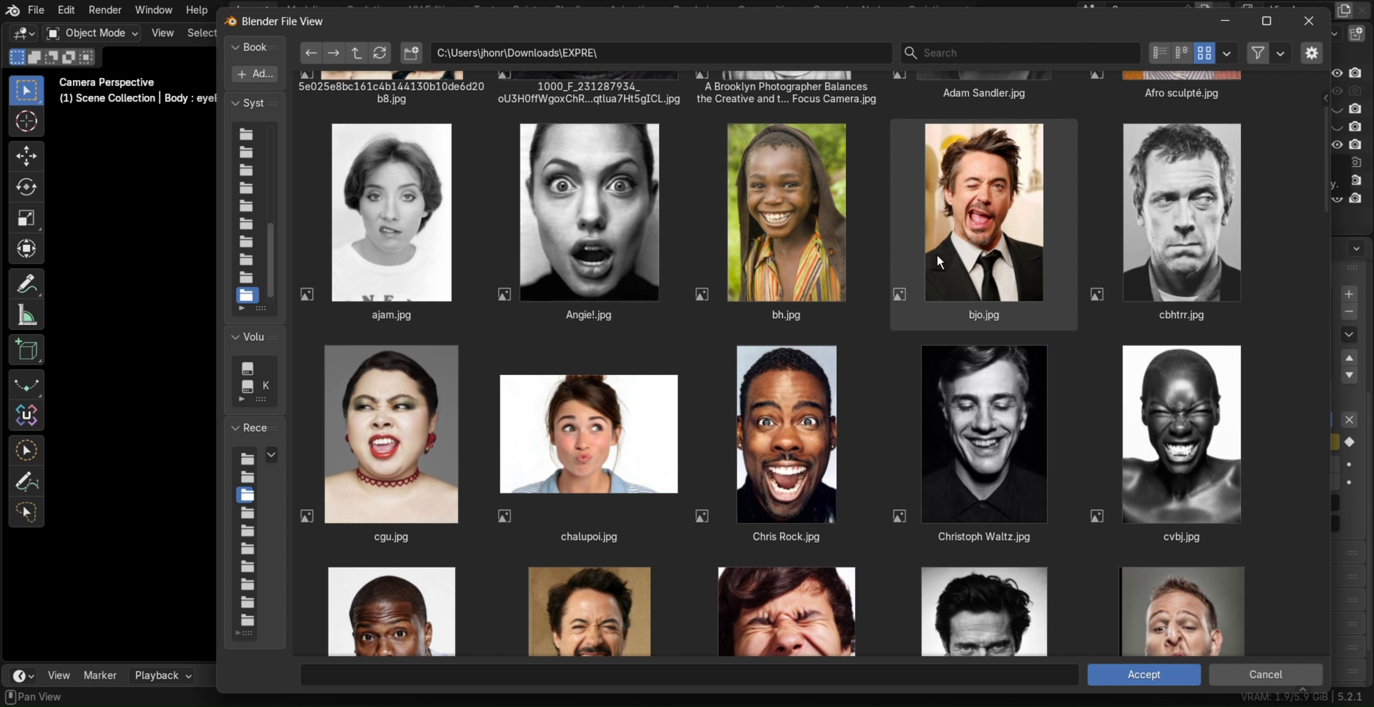Open the Edit menu
This screenshot has width=1374, height=707.
pos(66,10)
